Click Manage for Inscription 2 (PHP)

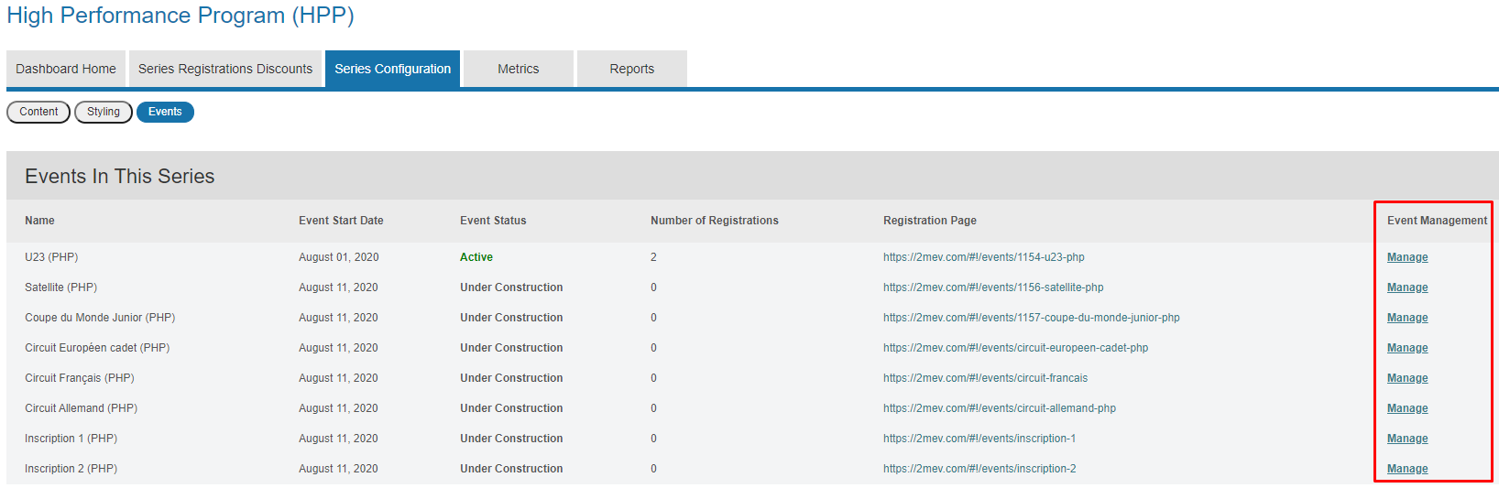tap(1406, 469)
